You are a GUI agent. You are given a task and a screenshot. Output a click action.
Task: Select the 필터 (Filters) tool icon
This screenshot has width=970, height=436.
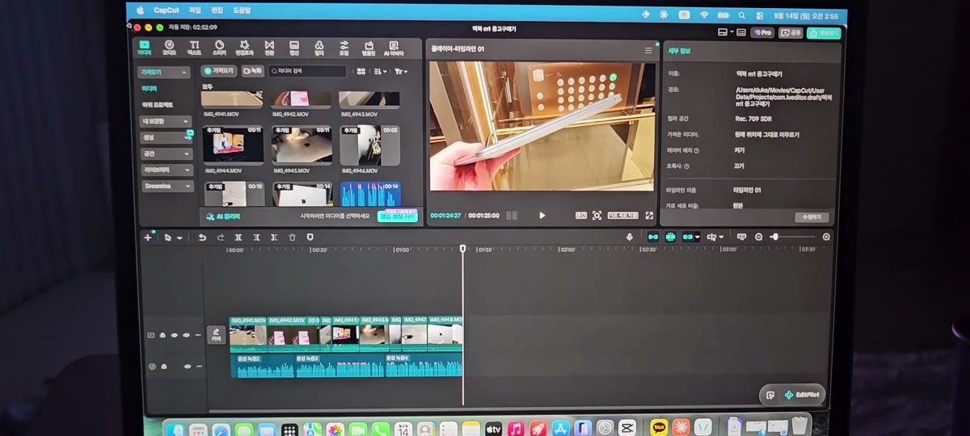pyautogui.click(x=319, y=48)
